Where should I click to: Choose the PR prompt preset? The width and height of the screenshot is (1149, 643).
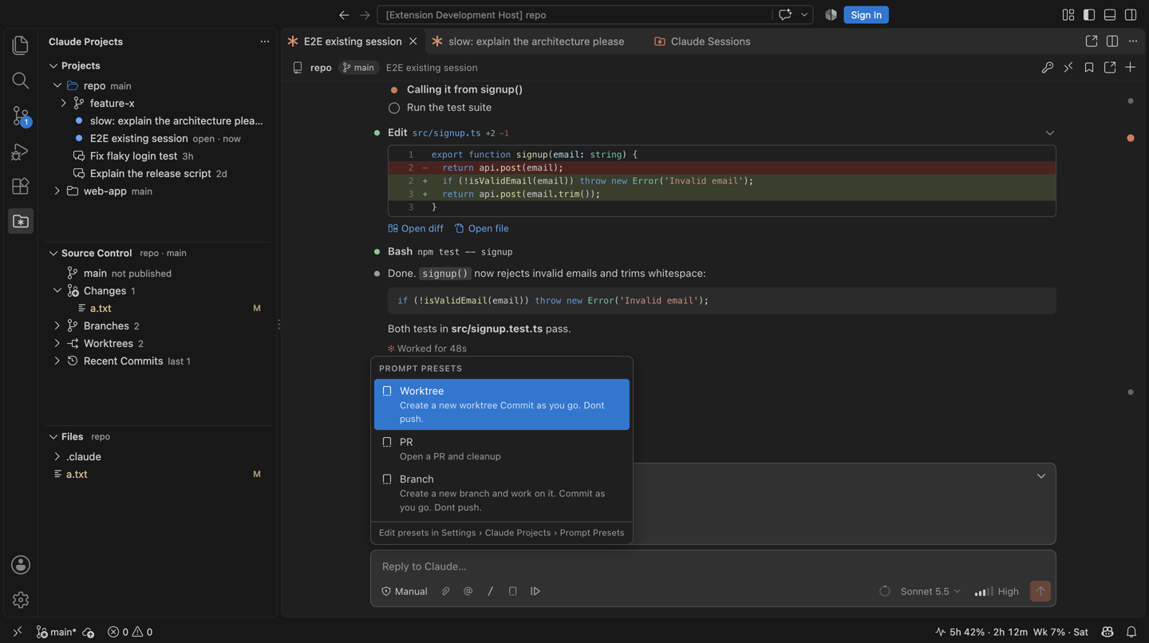pyautogui.click(x=502, y=449)
